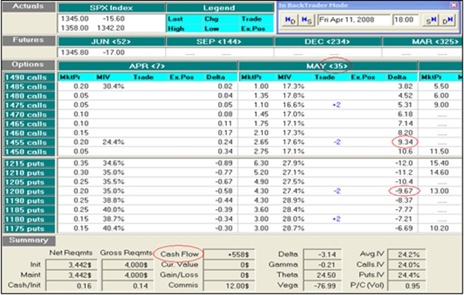Step forward one day with the D arrow
464x295 pixels.
447,20
